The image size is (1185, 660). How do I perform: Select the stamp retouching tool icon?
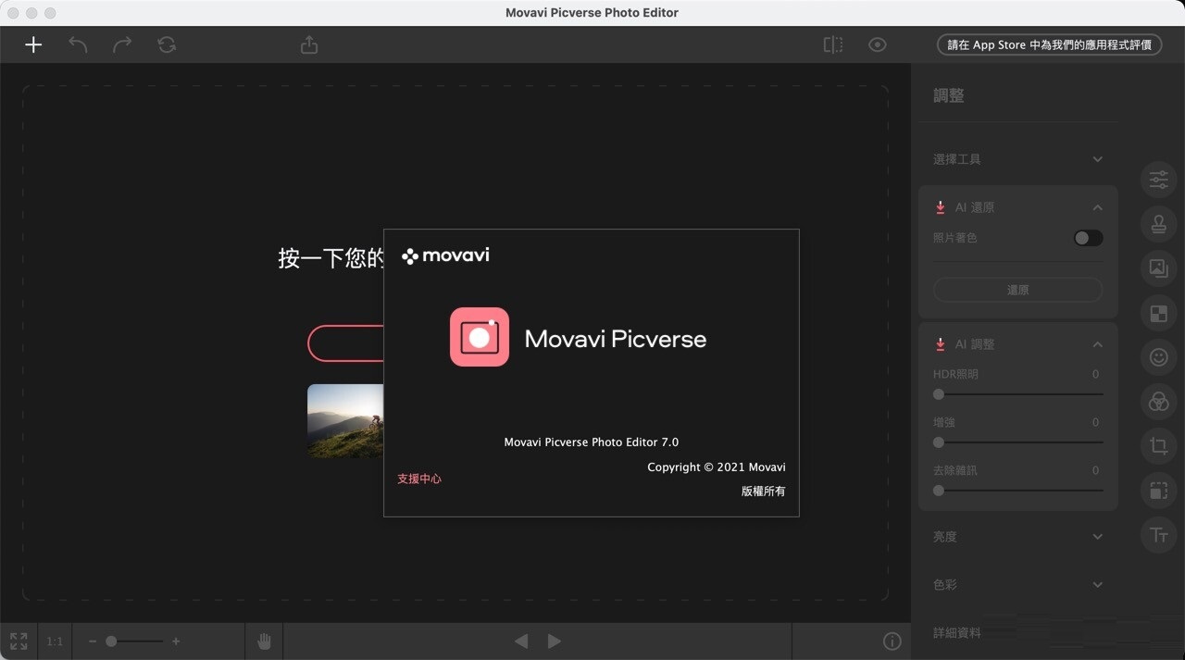pos(1158,224)
